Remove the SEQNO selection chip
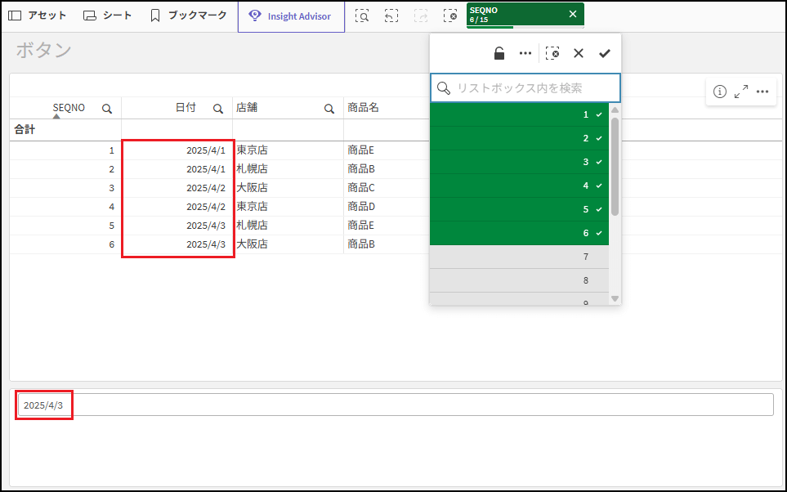 tap(573, 14)
